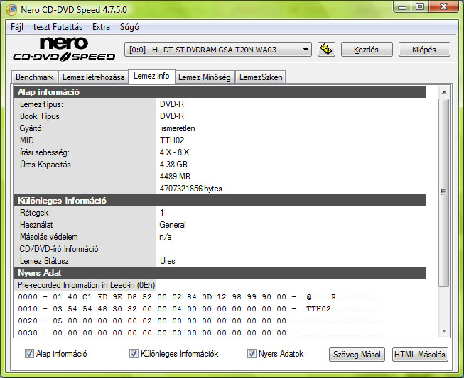
Task: Uncheck the Alap információ checkbox
Action: (x=29, y=353)
